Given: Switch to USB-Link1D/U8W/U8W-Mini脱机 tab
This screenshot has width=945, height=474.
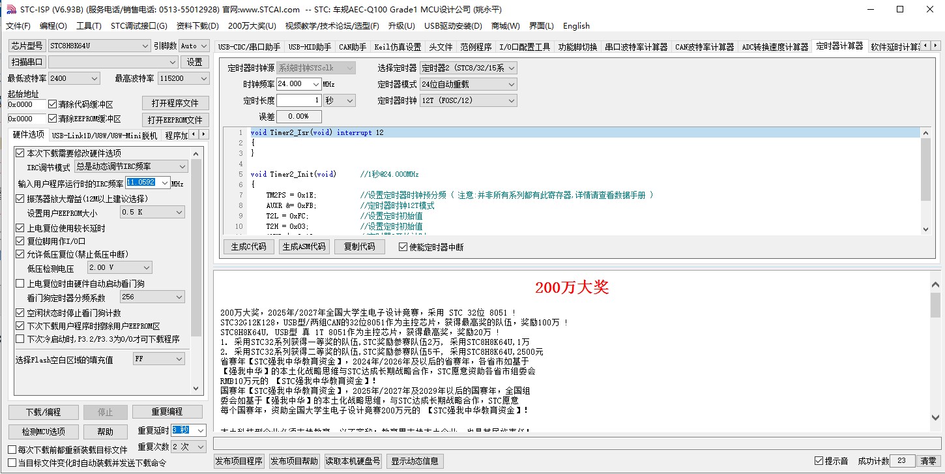Looking at the screenshot, I should (x=104, y=135).
